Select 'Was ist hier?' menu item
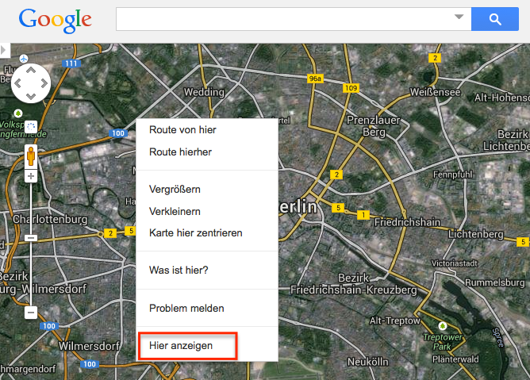530x380 pixels. pyautogui.click(x=179, y=270)
